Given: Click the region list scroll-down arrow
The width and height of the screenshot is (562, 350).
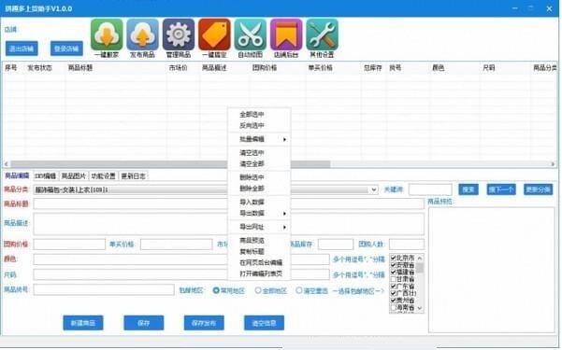Looking at the screenshot, I should click(420, 308).
